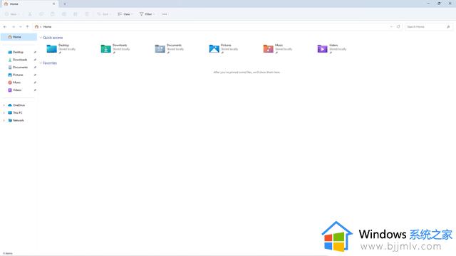Open the See more ellipsis menu
The width and height of the screenshot is (456, 256).
165,14
